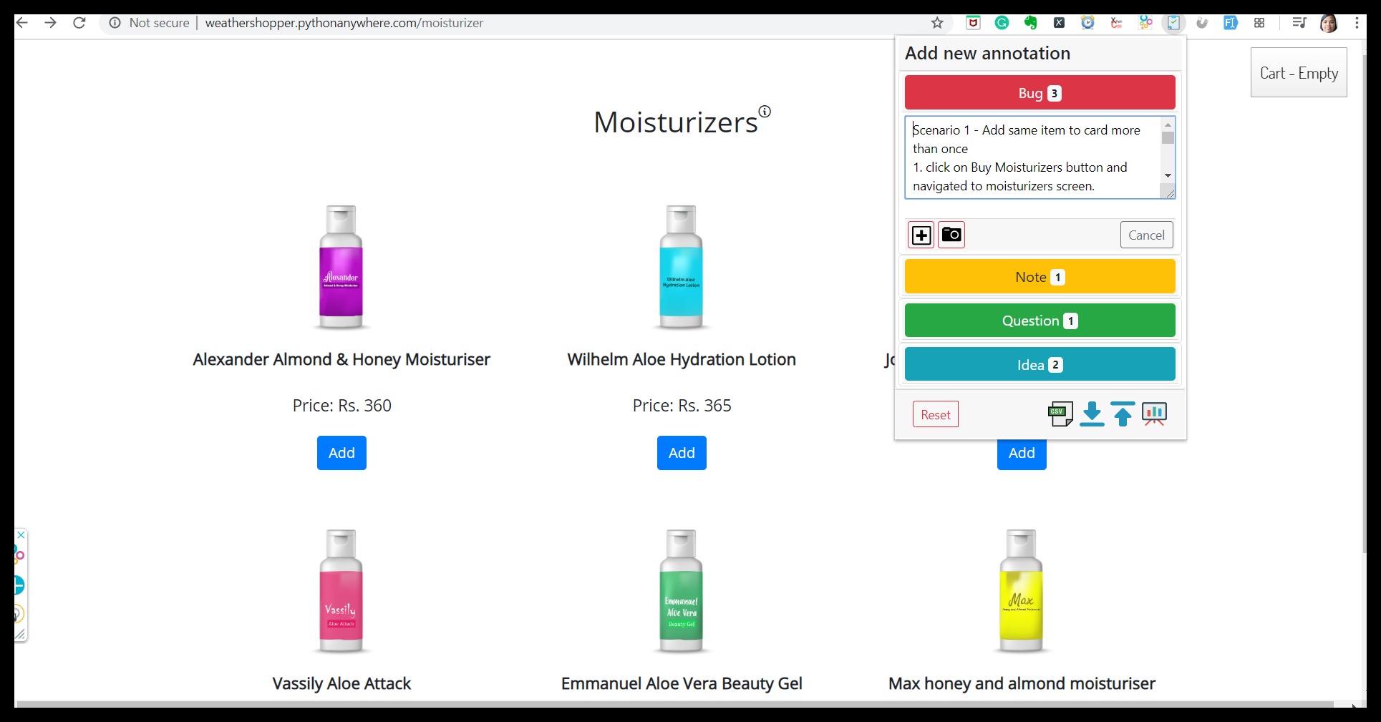Select the green Question annotation type
The height and width of the screenshot is (722, 1381).
click(1040, 321)
